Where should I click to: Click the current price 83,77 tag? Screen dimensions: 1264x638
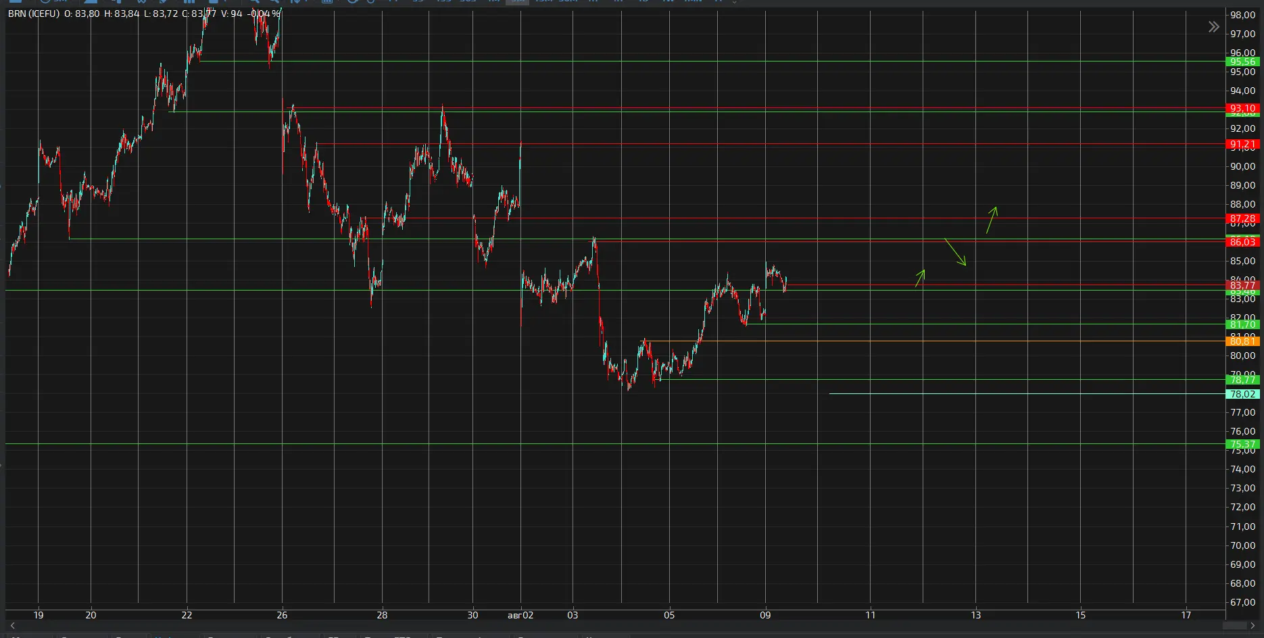(1242, 285)
